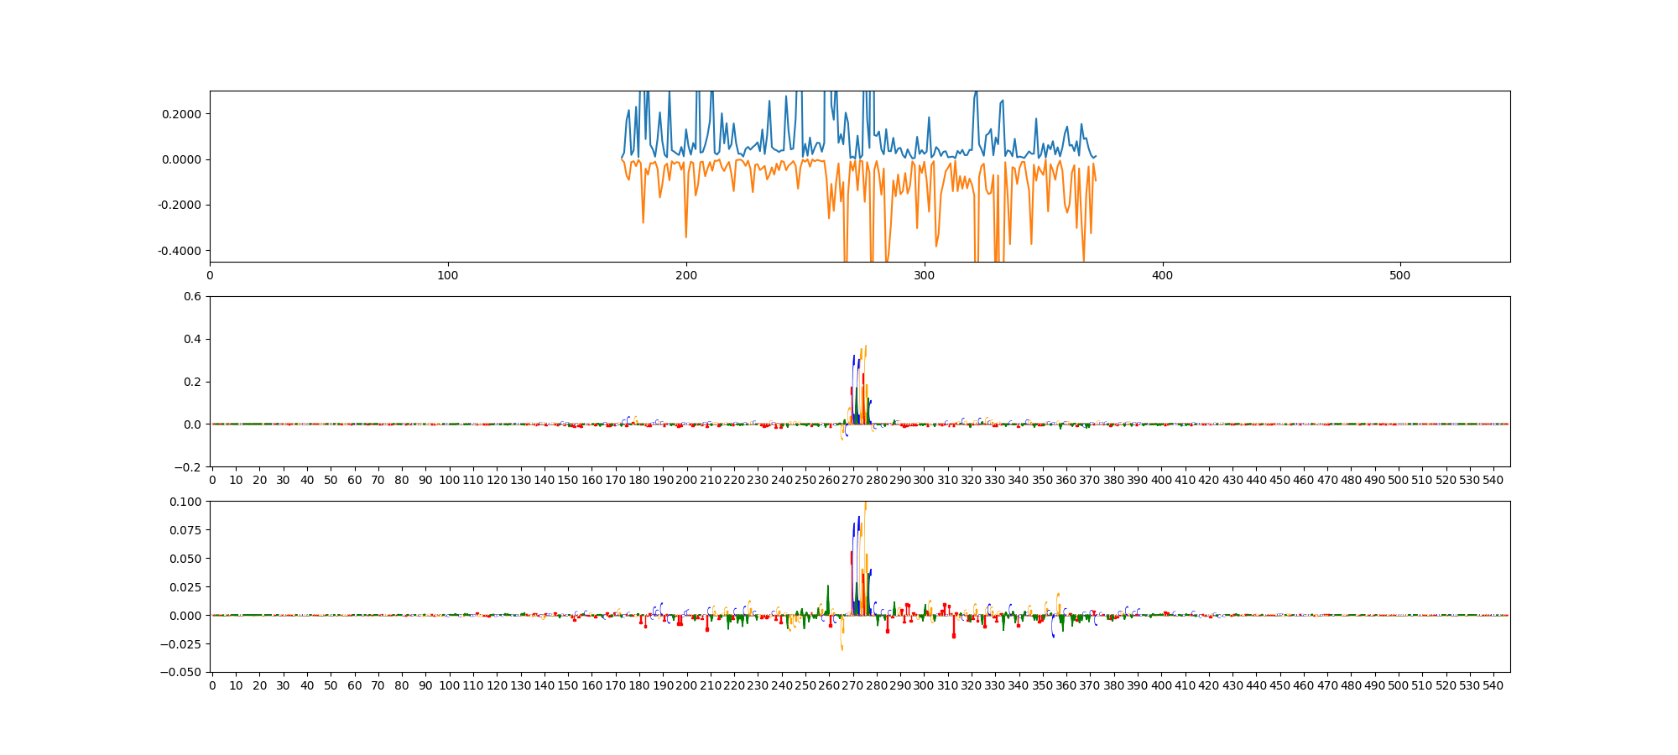Click x-axis tick 400 on top plot

(x=1162, y=275)
